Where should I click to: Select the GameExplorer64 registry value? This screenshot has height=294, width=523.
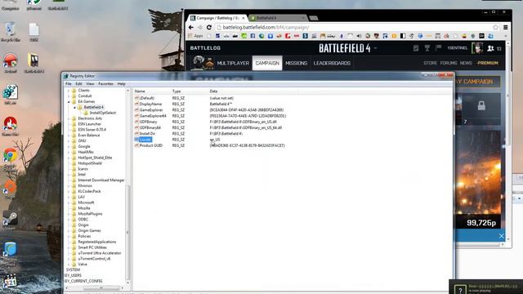[153, 116]
